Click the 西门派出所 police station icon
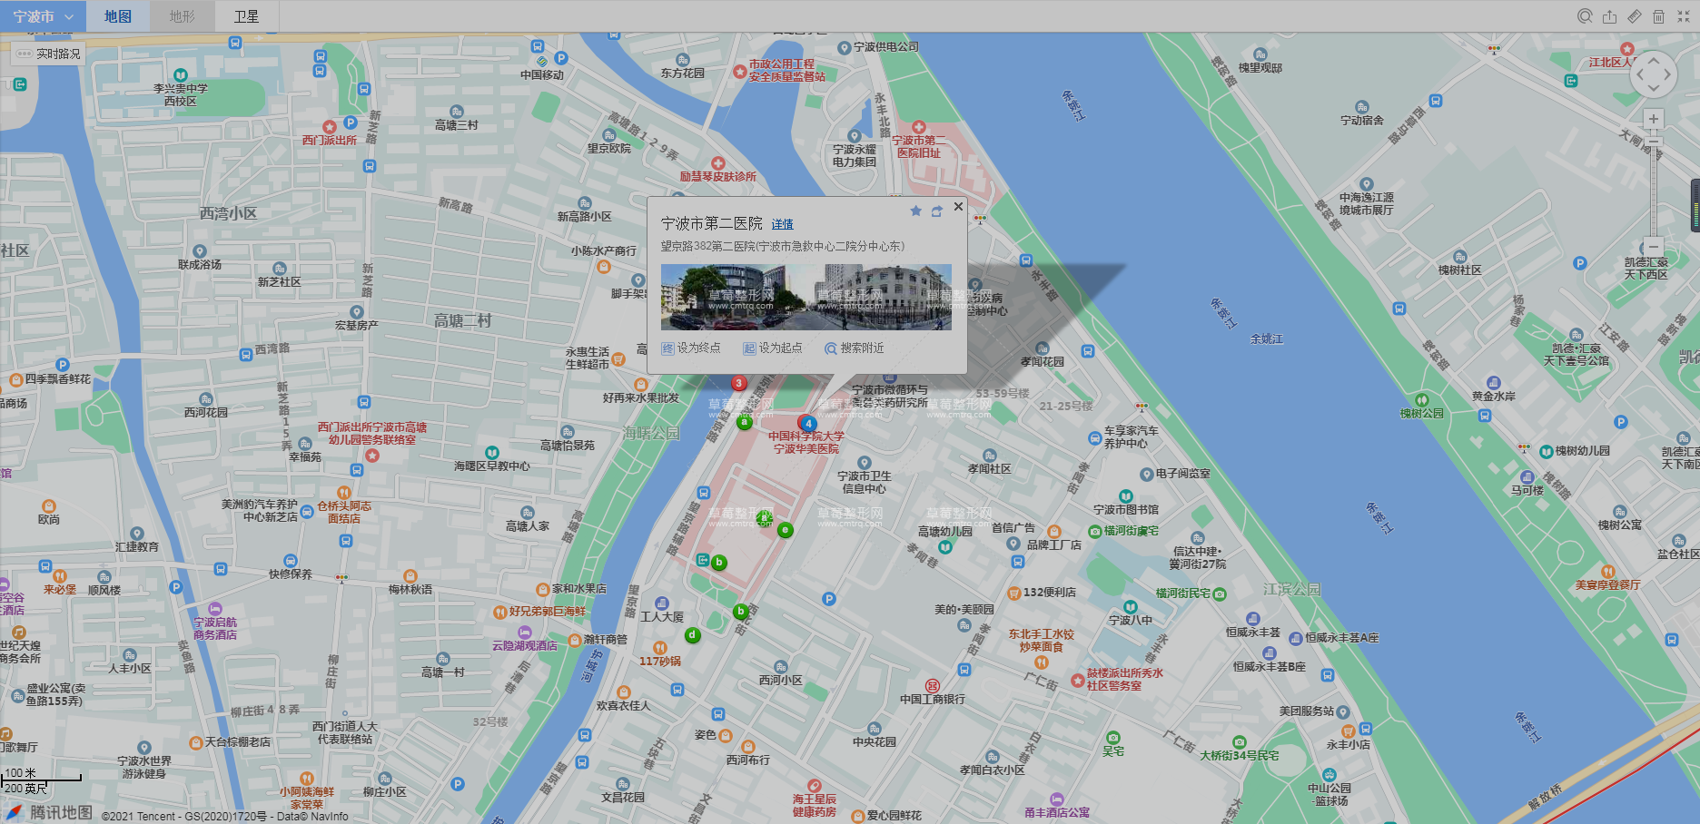 (330, 127)
